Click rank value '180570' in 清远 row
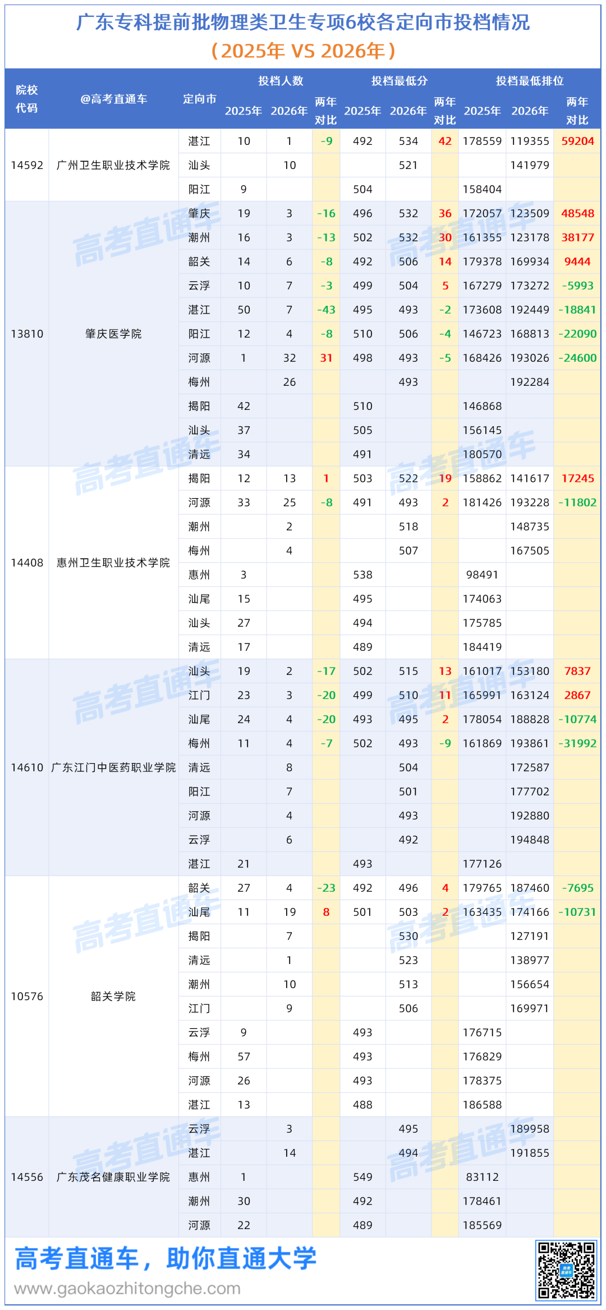 click(x=482, y=454)
